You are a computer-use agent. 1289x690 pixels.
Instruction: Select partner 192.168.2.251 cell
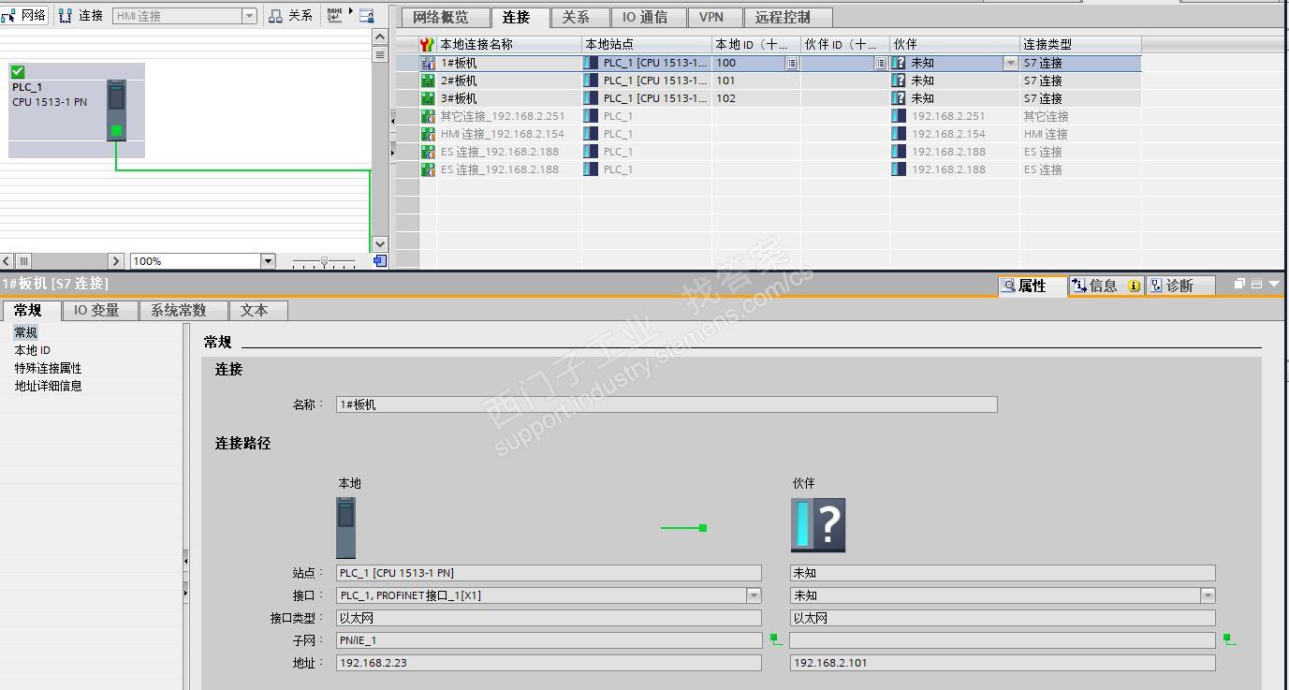point(955,116)
